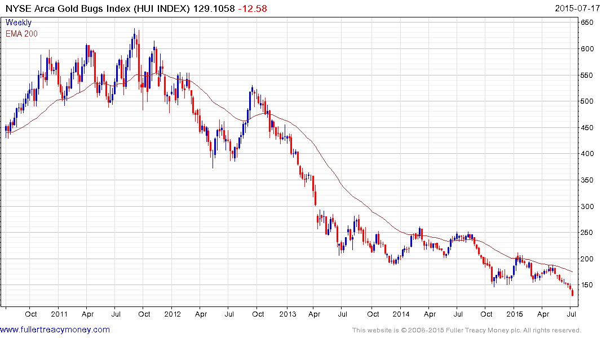The image size is (606, 338).
Task: Click the 'EMA 200' legend label
Action: point(21,34)
